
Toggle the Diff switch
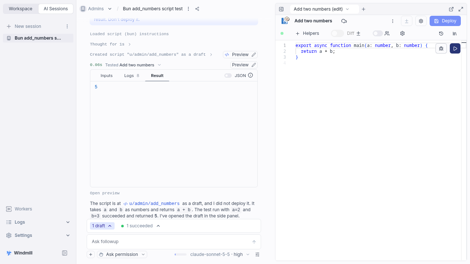tap(337, 33)
